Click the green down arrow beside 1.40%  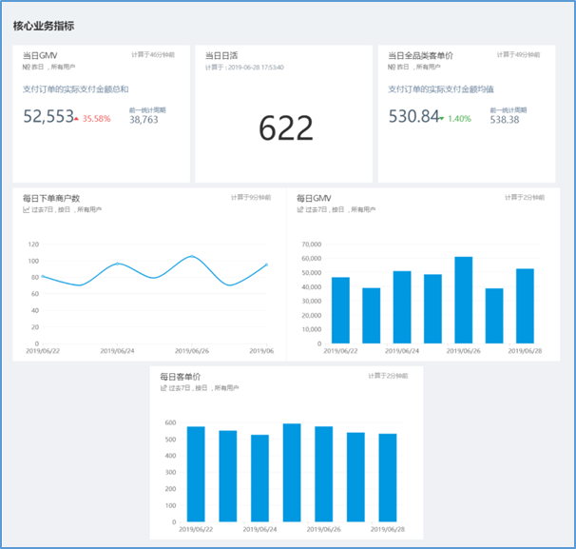(x=442, y=119)
